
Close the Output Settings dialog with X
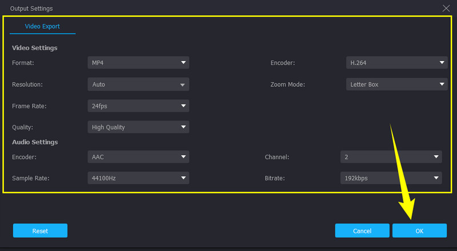[446, 8]
